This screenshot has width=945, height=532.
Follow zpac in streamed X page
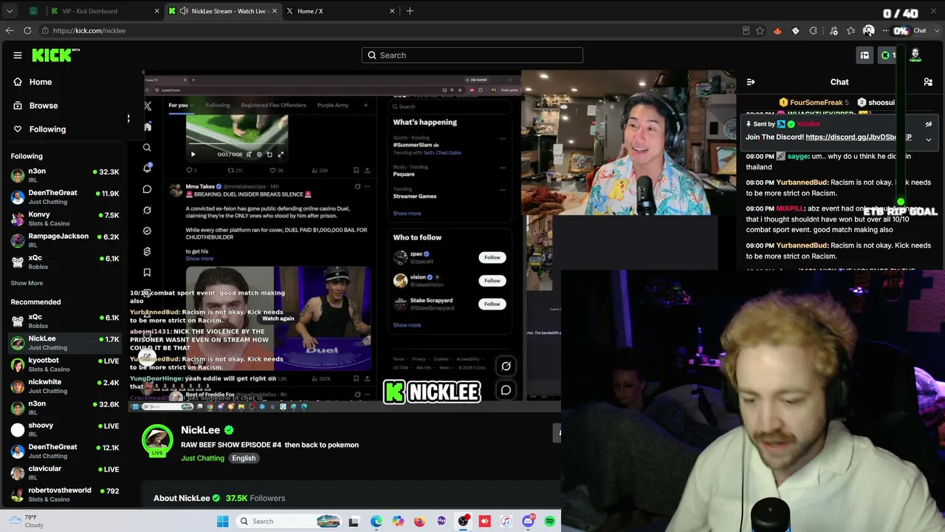click(x=492, y=257)
